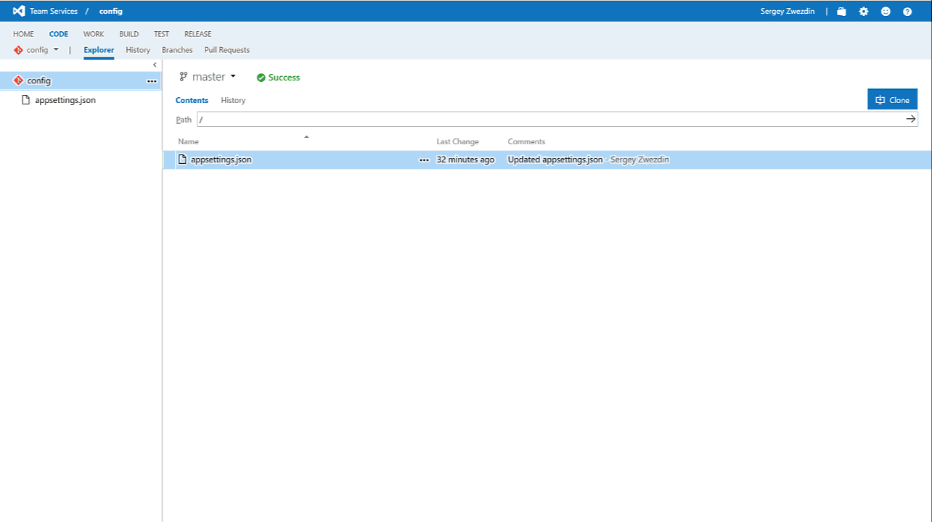The image size is (932, 522).
Task: Go to the CODE hub
Action: [x=59, y=34]
